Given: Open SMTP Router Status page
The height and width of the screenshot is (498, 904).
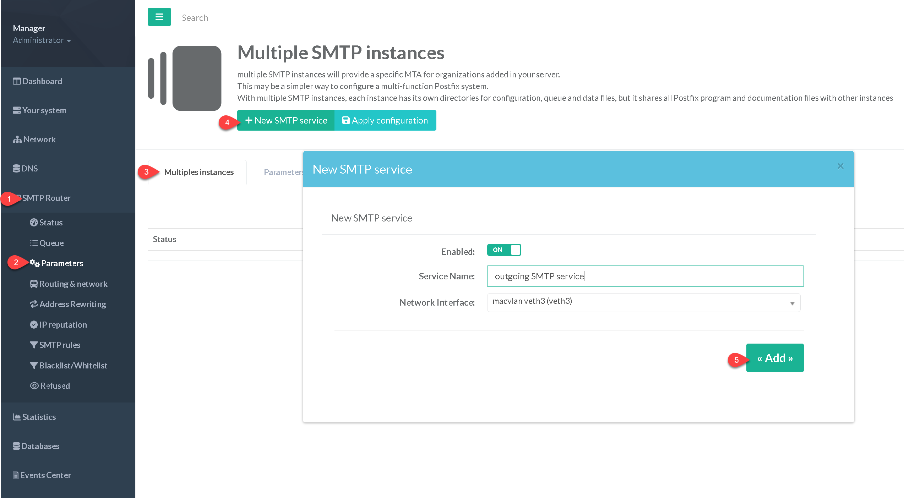Looking at the screenshot, I should tap(50, 223).
